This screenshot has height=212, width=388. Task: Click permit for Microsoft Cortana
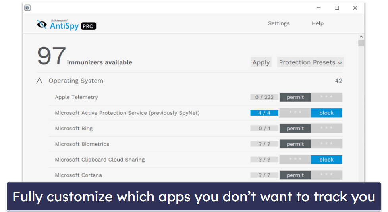pyautogui.click(x=295, y=175)
